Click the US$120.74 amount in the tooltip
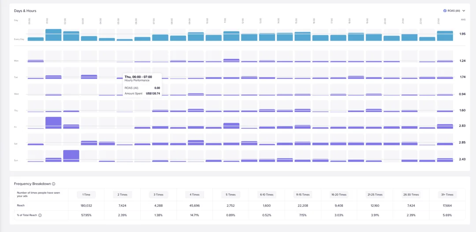This screenshot has width=476, height=232. (152, 94)
